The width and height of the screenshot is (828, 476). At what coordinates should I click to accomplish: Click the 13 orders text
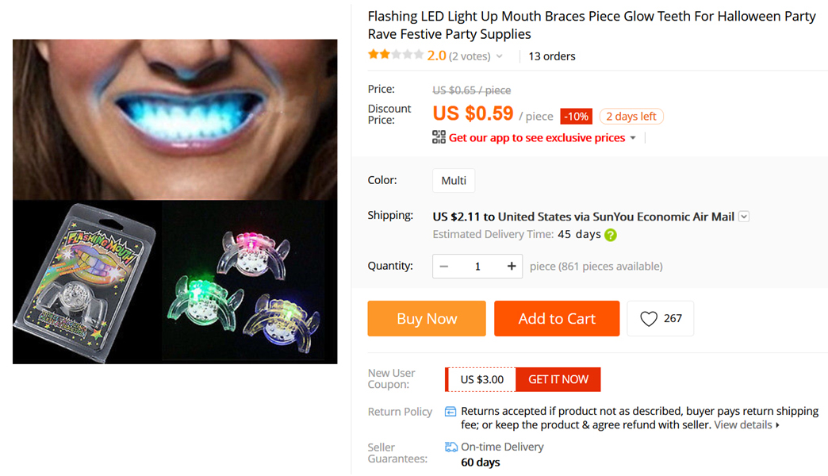552,56
